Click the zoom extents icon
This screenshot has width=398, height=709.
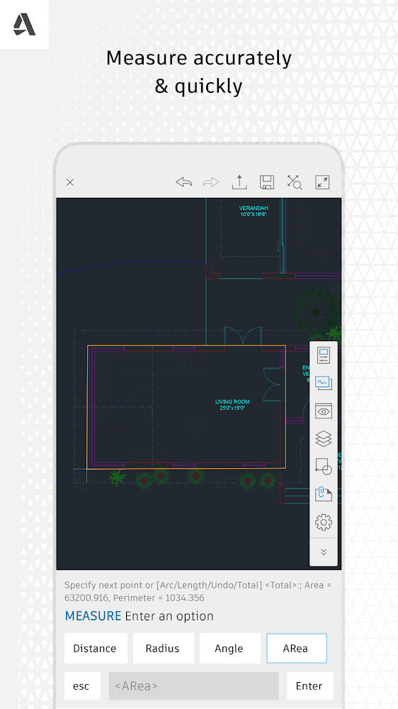point(295,182)
